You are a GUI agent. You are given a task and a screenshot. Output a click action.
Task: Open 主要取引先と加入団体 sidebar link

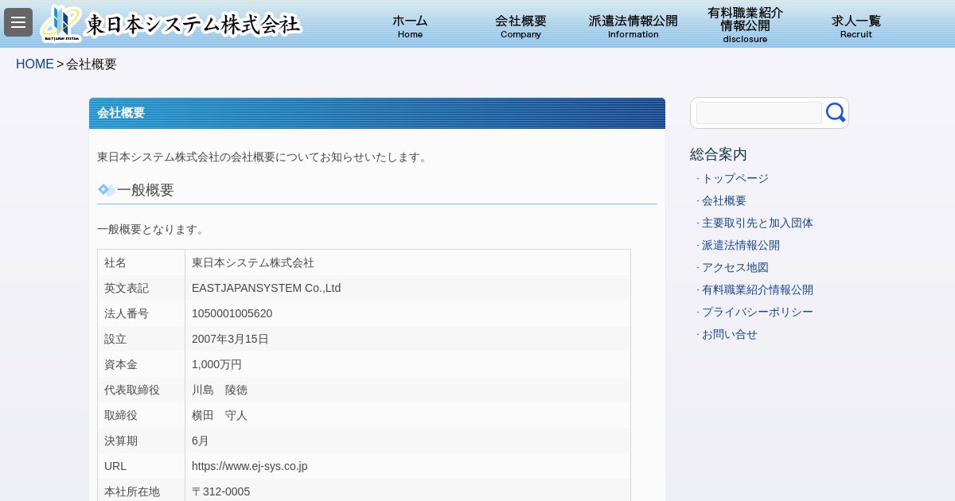758,223
